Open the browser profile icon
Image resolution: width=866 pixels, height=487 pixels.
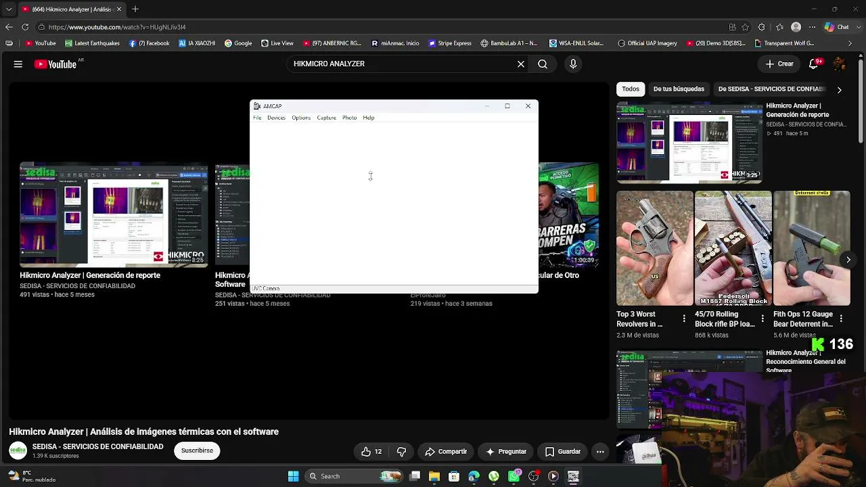pyautogui.click(x=796, y=27)
